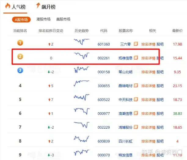The image size is (187, 160).
Task: Open 股吧 for 浪潮信息
Action: click(160, 113)
